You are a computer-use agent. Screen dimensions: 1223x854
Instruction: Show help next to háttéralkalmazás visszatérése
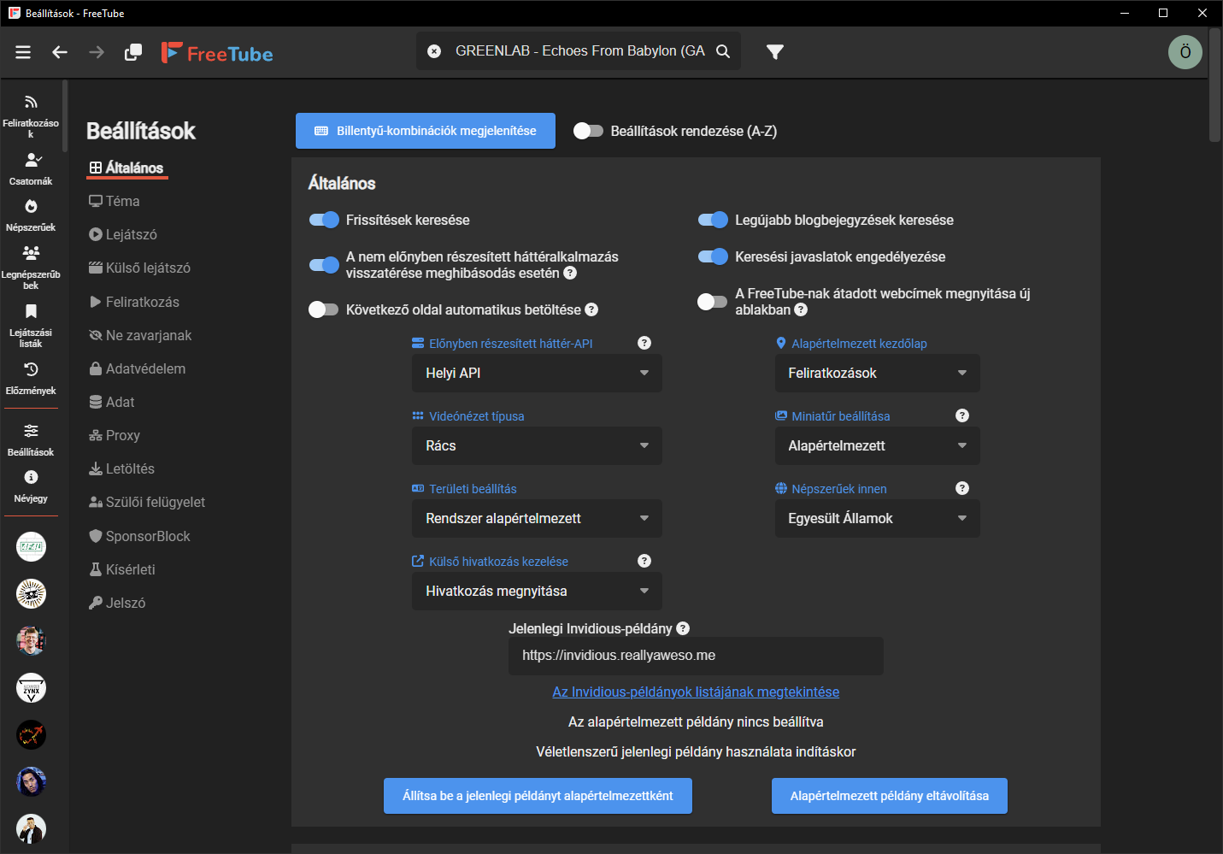(570, 273)
